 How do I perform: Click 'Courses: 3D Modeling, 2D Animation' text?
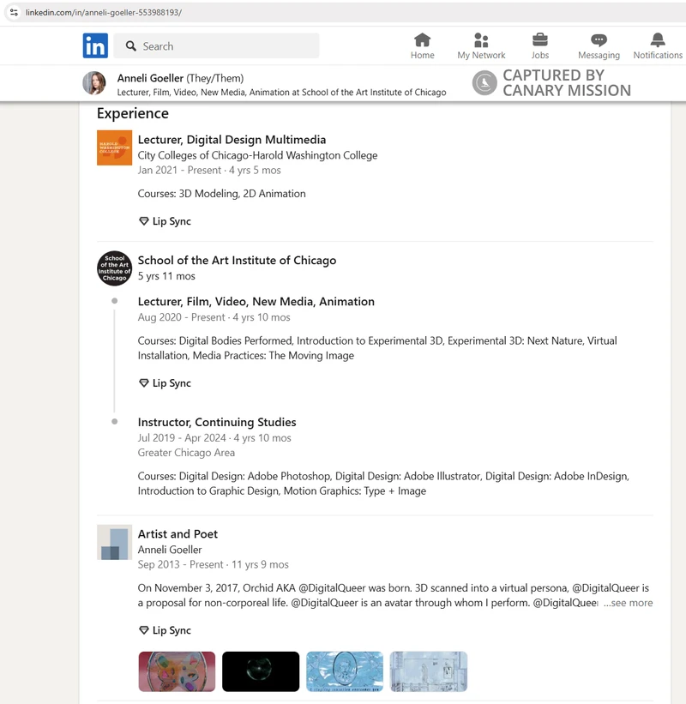pos(222,194)
